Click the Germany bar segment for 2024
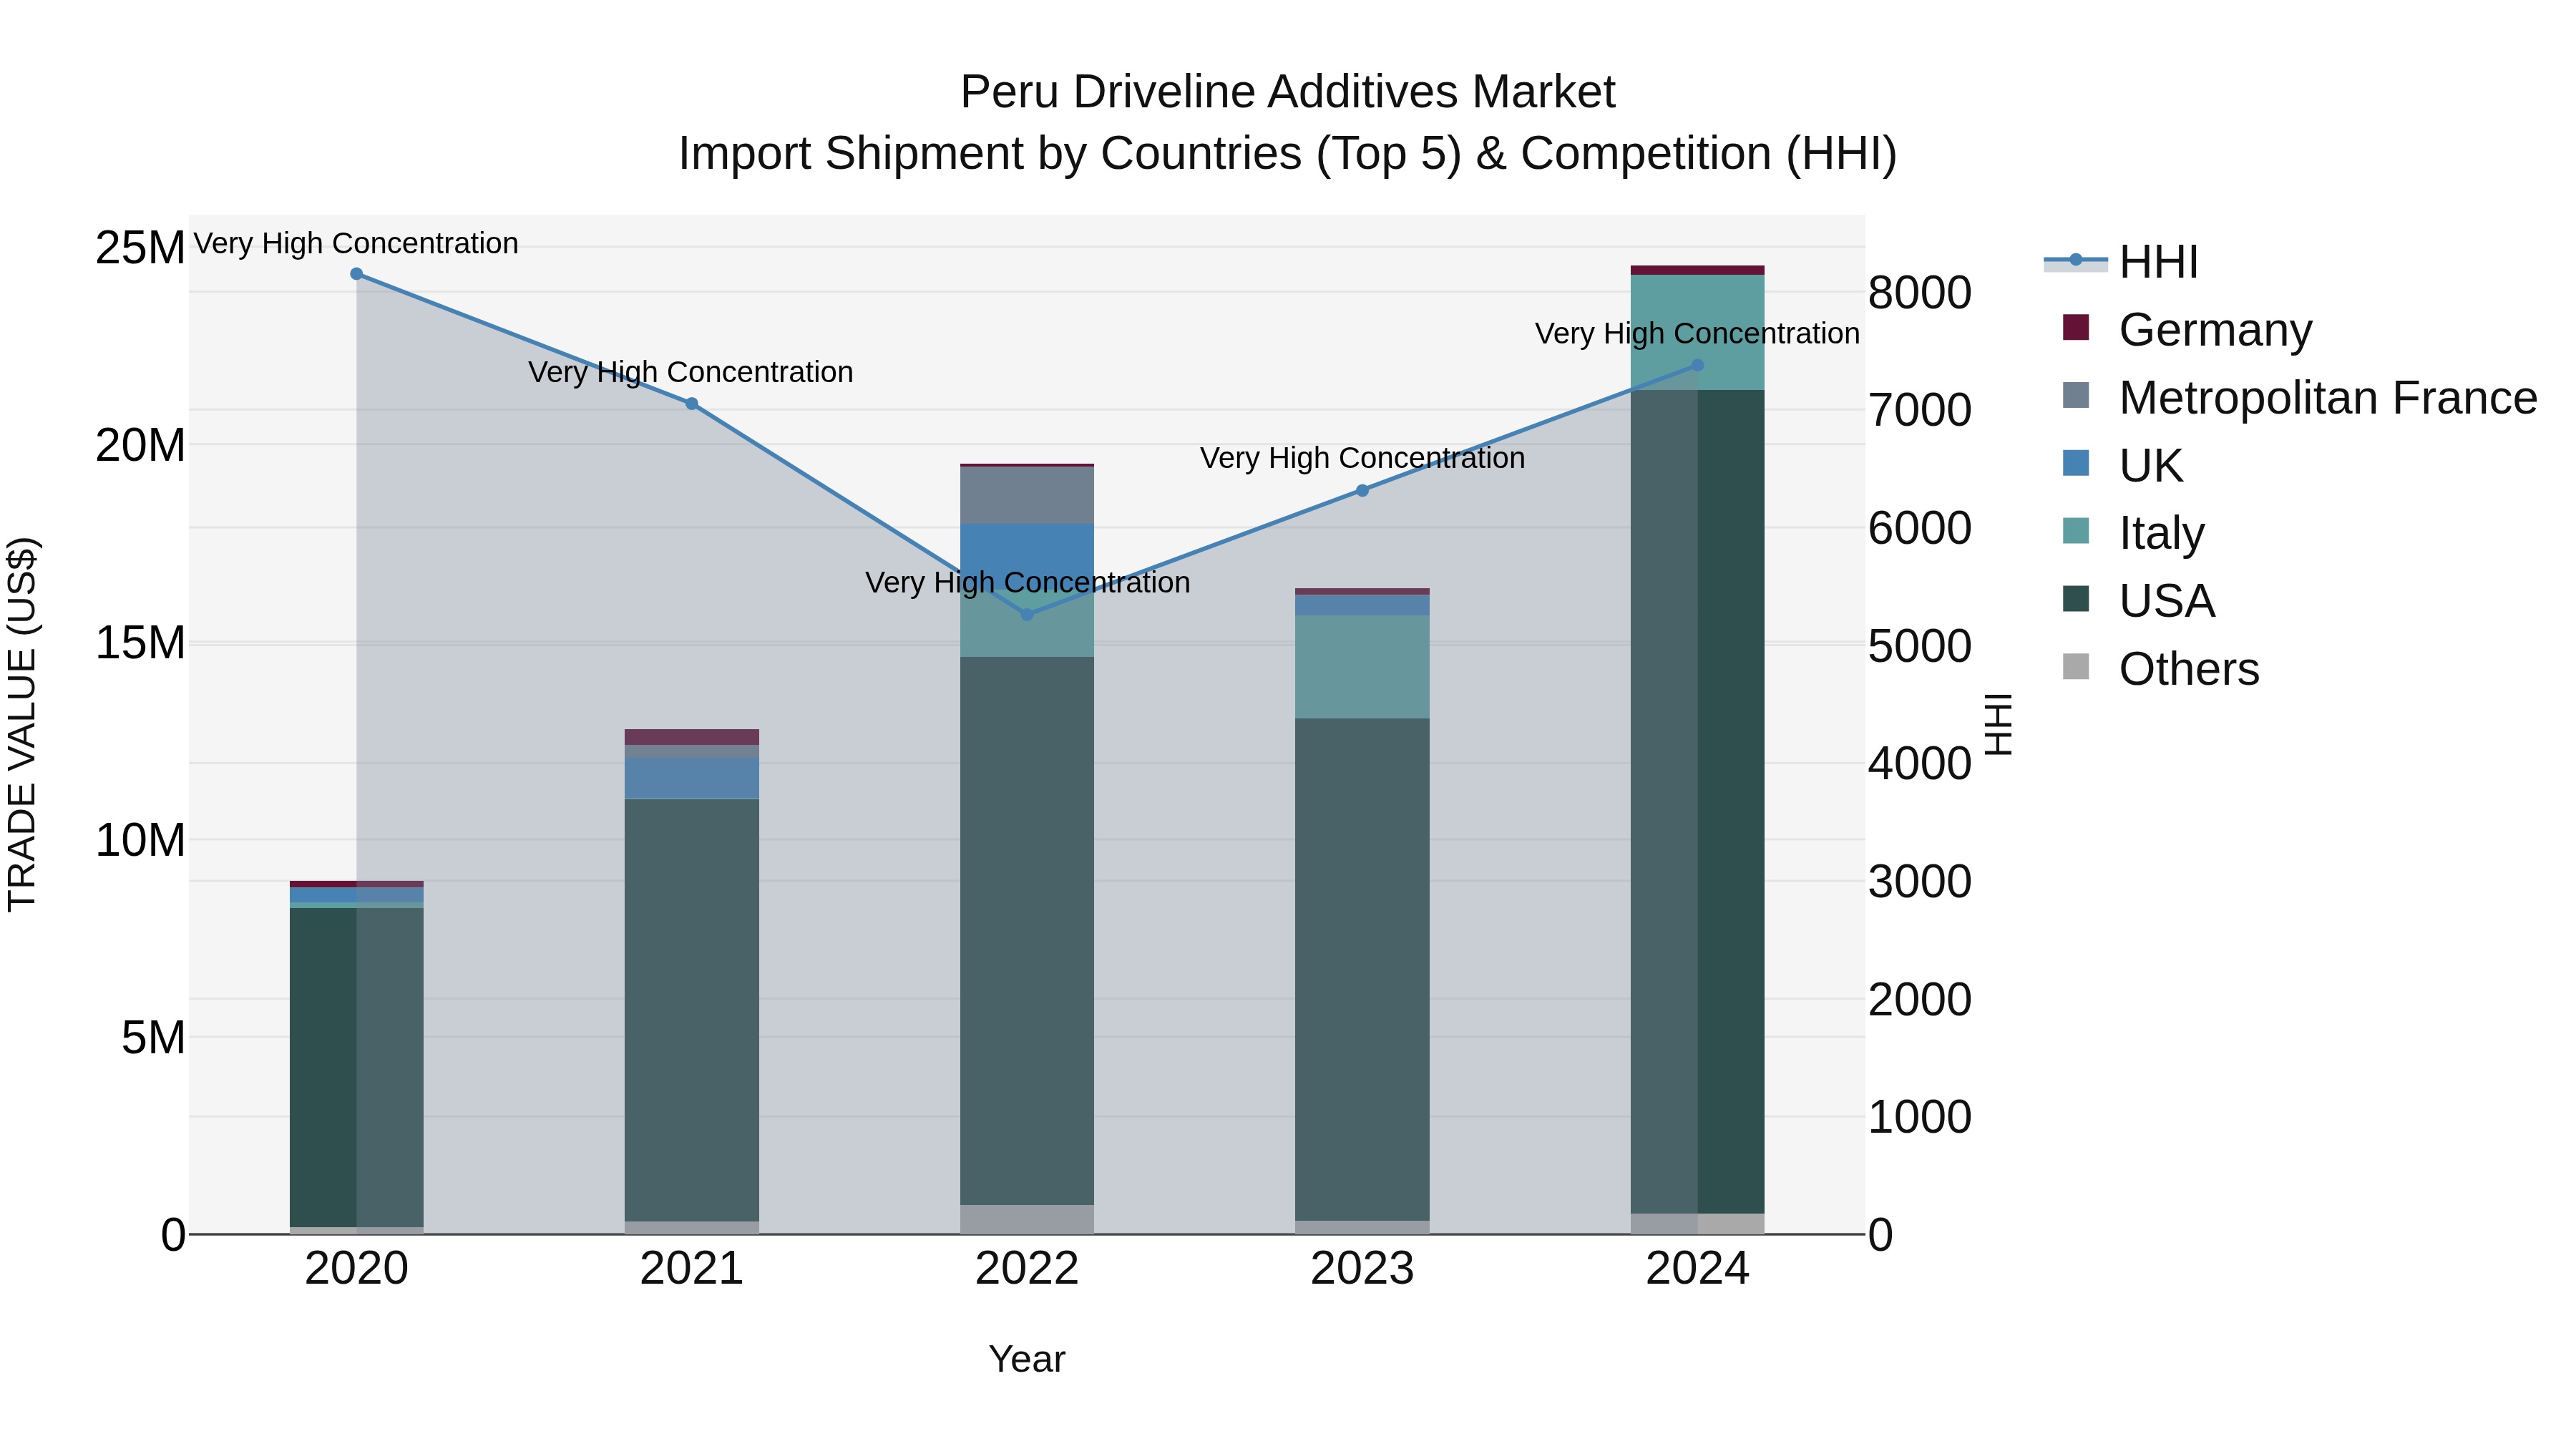Screen dimensions: 2576x1449 pos(1697,270)
